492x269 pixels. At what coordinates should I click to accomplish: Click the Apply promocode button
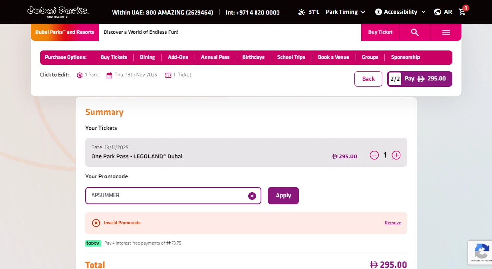point(283,196)
